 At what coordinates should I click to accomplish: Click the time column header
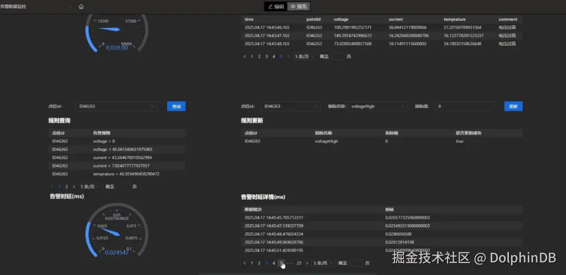click(x=249, y=19)
